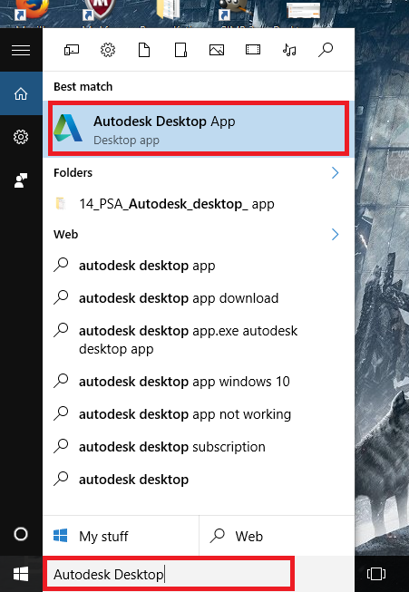Search web for autodesk desktop app download
Image resolution: width=409 pixels, height=592 pixels.
tap(199, 298)
